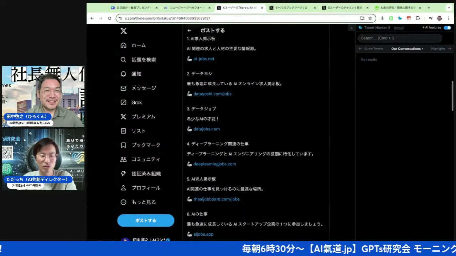This screenshot has height=256, width=456.
Task: Open the tab search dropdown in Chrome
Action: coord(449,7)
